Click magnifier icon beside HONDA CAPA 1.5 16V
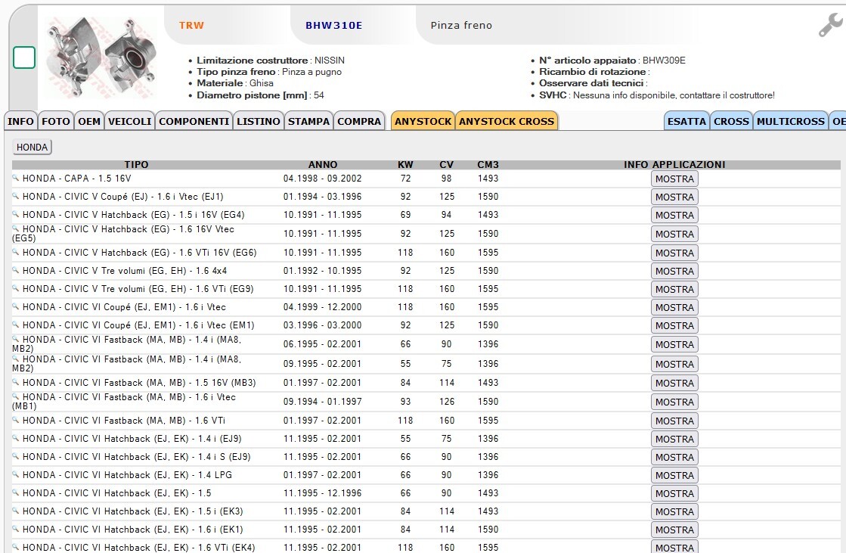The image size is (846, 553). [16, 177]
